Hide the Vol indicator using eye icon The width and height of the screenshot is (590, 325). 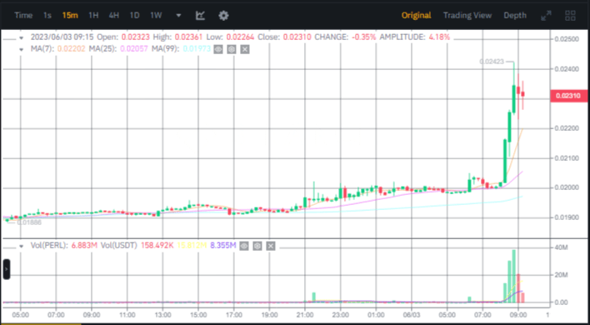click(244, 246)
